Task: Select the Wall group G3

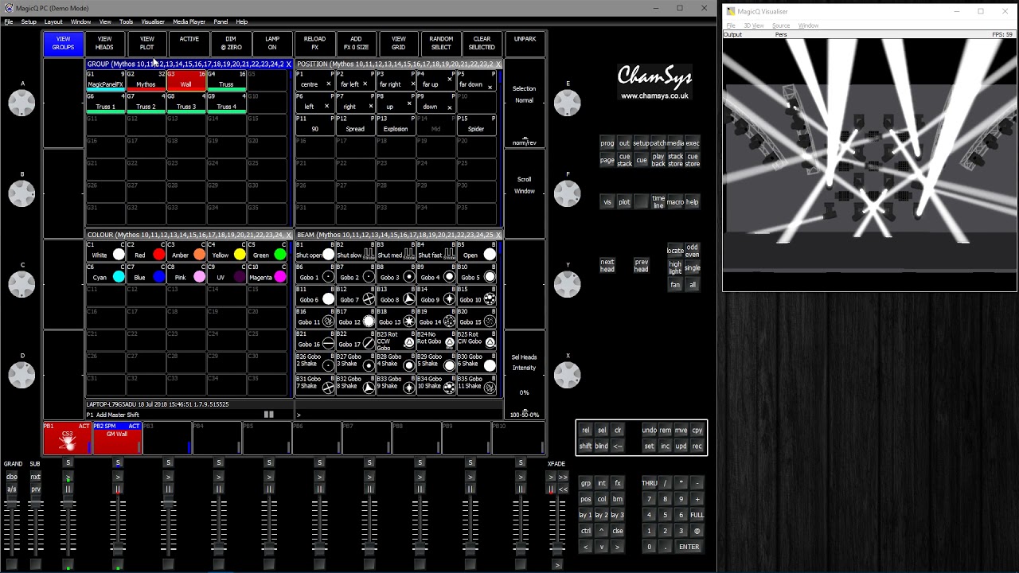Action: [x=186, y=80]
